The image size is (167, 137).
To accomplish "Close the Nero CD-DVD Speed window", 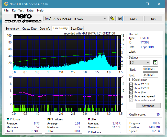I will click(159, 4).
